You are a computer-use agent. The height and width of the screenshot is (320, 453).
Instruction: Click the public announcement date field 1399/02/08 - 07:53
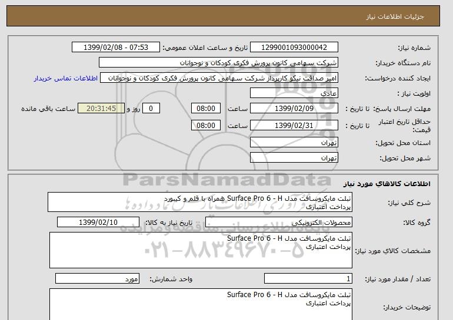[x=115, y=48]
